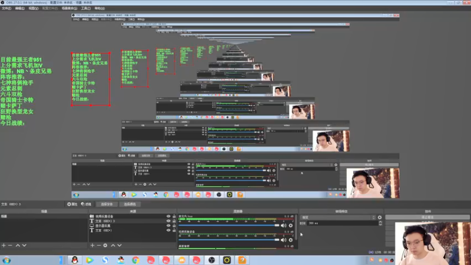This screenshot has height=265, width=471.
Task: Open transition properties gear beside 渐变 dropdown
Action: click(x=380, y=217)
